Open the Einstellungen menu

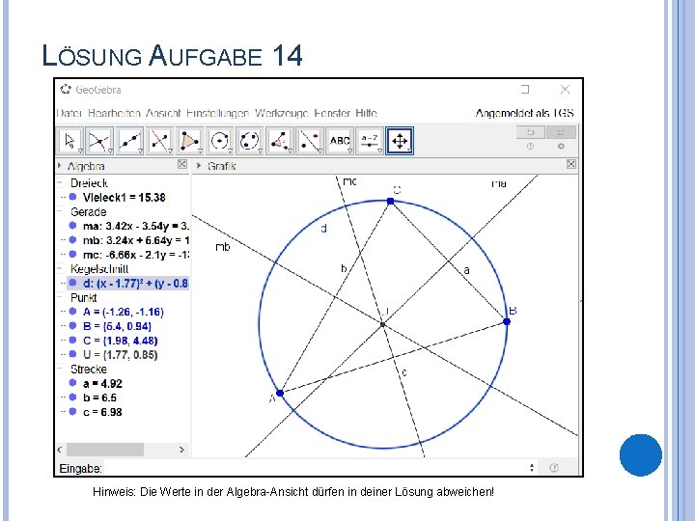click(x=217, y=114)
